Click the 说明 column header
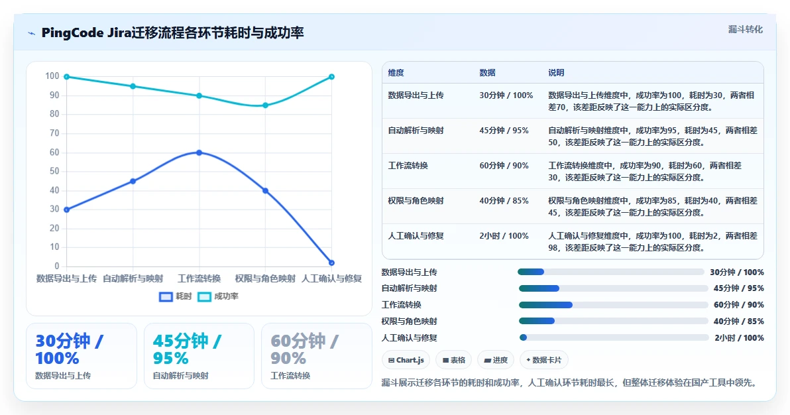This screenshot has height=415, width=790. tap(556, 73)
